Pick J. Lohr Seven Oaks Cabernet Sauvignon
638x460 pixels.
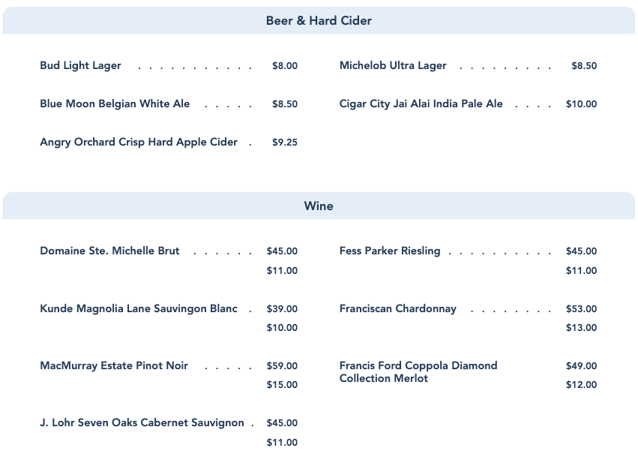pos(142,423)
